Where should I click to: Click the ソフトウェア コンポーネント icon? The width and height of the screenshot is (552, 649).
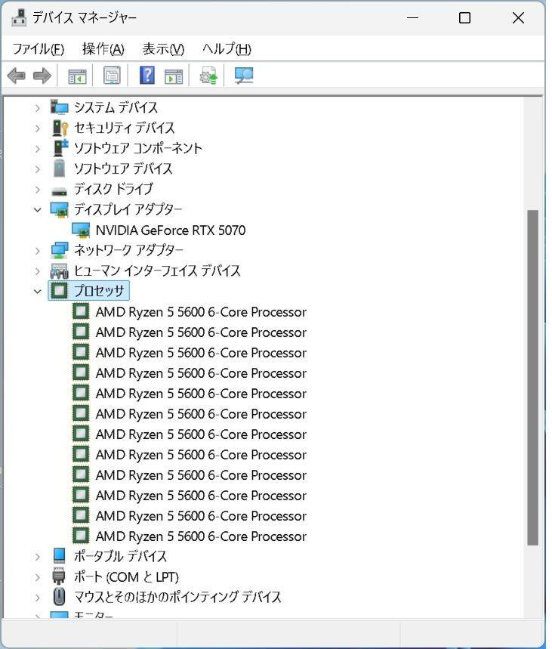[x=60, y=148]
